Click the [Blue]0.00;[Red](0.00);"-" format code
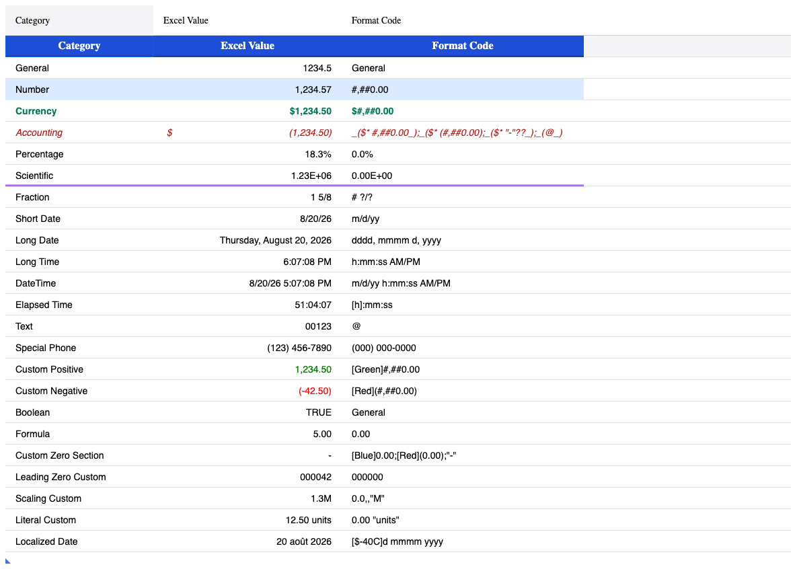The width and height of the screenshot is (797, 569). 463,455
